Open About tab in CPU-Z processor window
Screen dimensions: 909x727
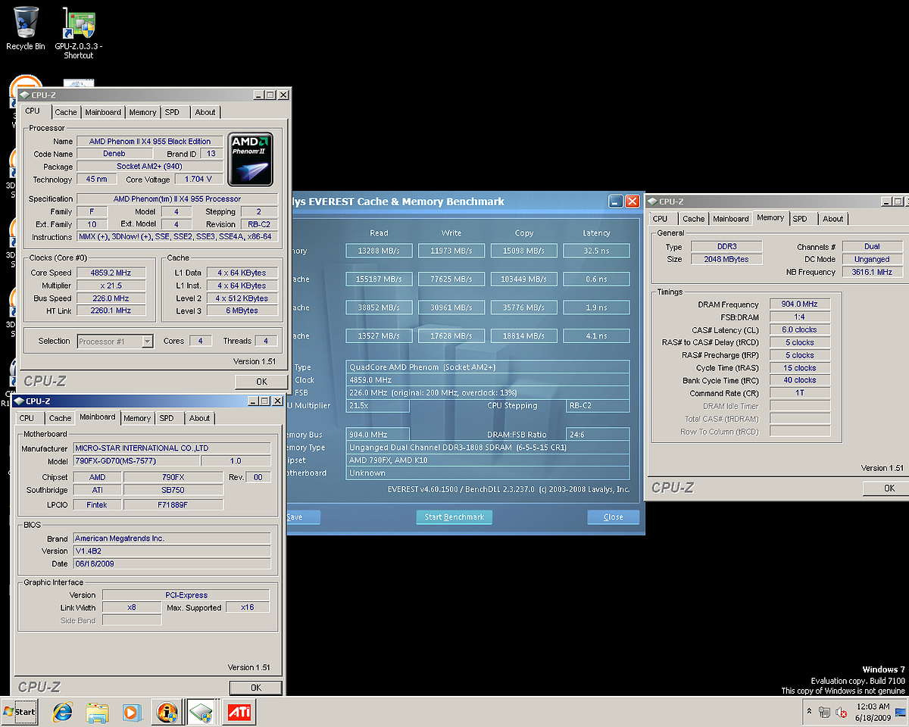[205, 112]
